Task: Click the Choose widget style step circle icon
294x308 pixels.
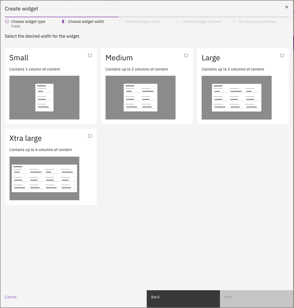Action: [x=121, y=22]
